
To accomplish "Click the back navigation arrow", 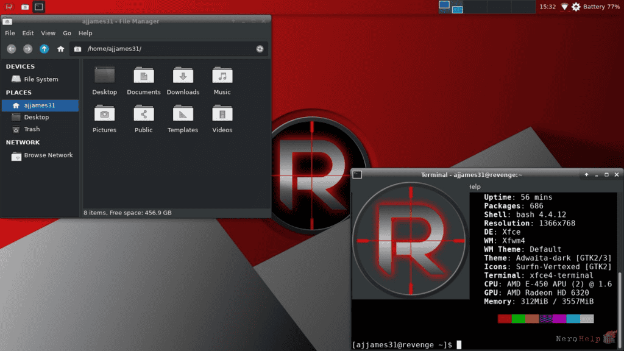I will (x=11, y=49).
